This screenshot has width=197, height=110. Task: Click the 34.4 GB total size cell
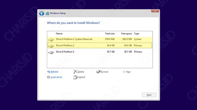(111, 45)
